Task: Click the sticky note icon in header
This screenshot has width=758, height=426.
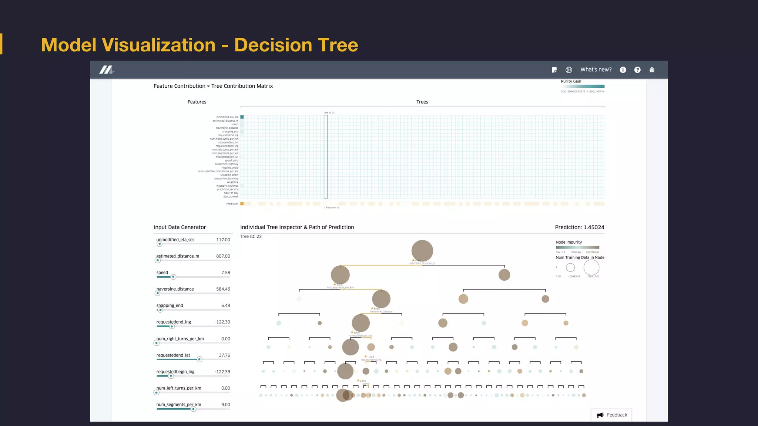Action: pyautogui.click(x=554, y=70)
